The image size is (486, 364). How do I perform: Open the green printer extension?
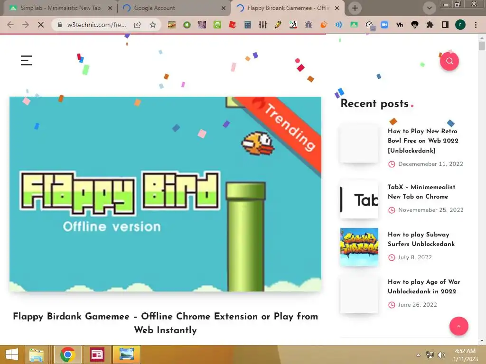[217, 25]
